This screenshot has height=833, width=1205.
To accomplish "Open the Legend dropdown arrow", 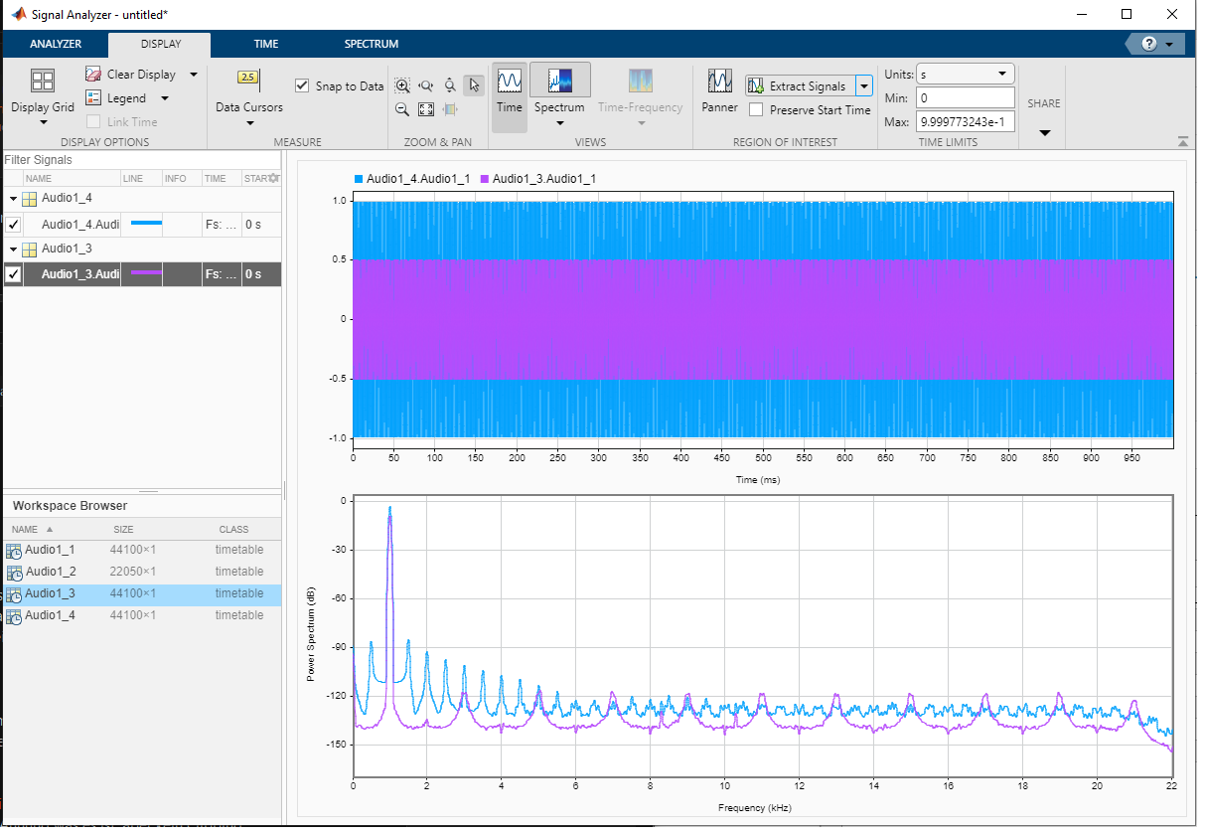I will [x=164, y=98].
